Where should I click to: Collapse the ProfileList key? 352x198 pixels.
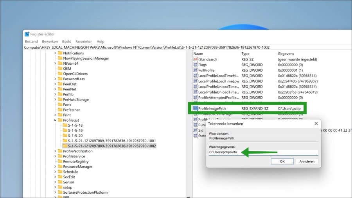pos(55,120)
